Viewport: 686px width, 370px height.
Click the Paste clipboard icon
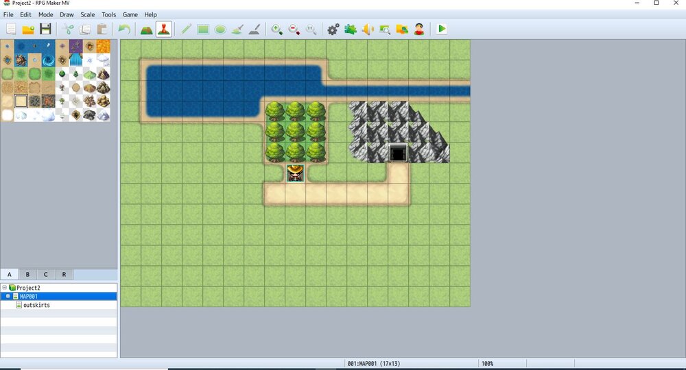pyautogui.click(x=102, y=29)
